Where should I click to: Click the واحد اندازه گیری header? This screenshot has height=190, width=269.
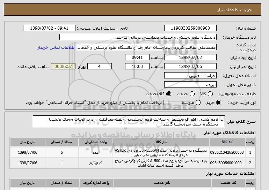coord(96,183)
